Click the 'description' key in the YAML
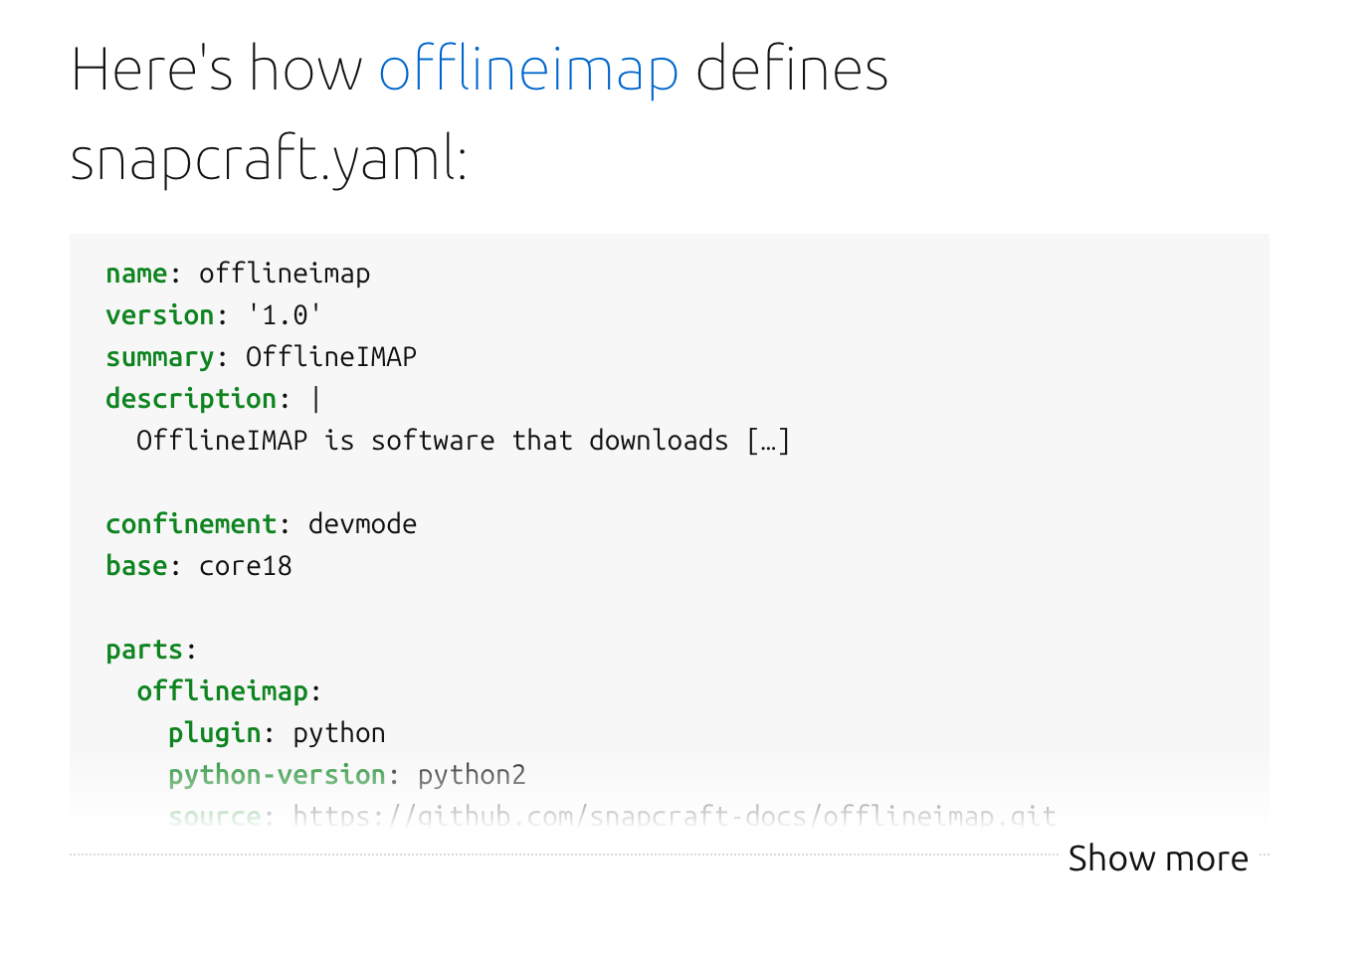The image size is (1363, 955). click(191, 399)
